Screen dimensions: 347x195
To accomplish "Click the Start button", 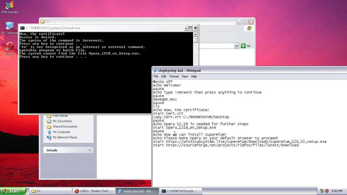I will tap(13, 191).
